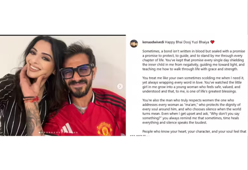This screenshot has height=170, width=248.
Task: Click paragraph starting 'Sometimes, a bond isn't written'
Action: click(193, 60)
